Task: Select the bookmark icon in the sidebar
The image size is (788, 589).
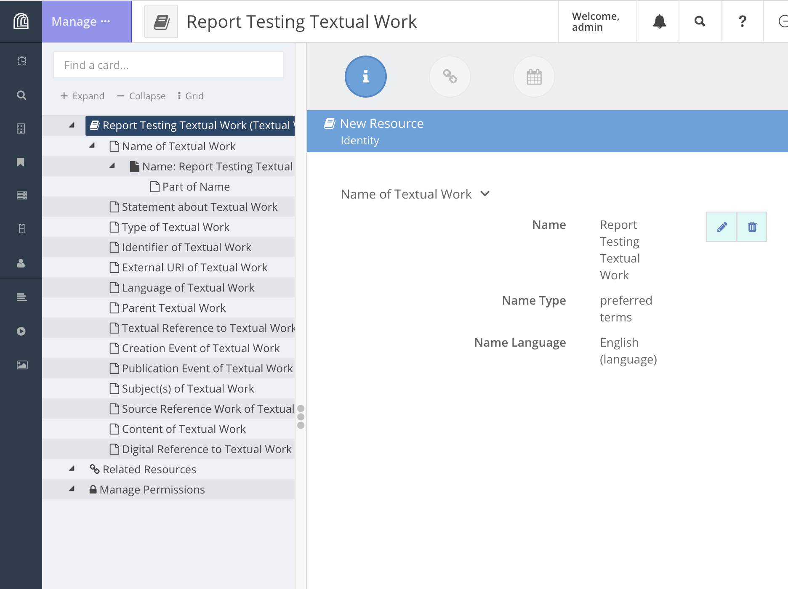Action: [21, 162]
